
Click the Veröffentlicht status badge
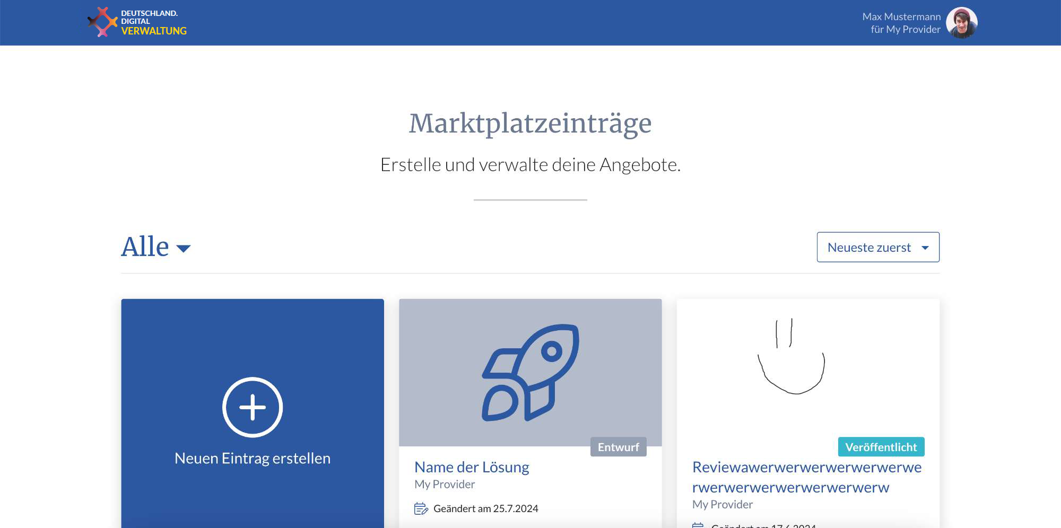click(881, 447)
